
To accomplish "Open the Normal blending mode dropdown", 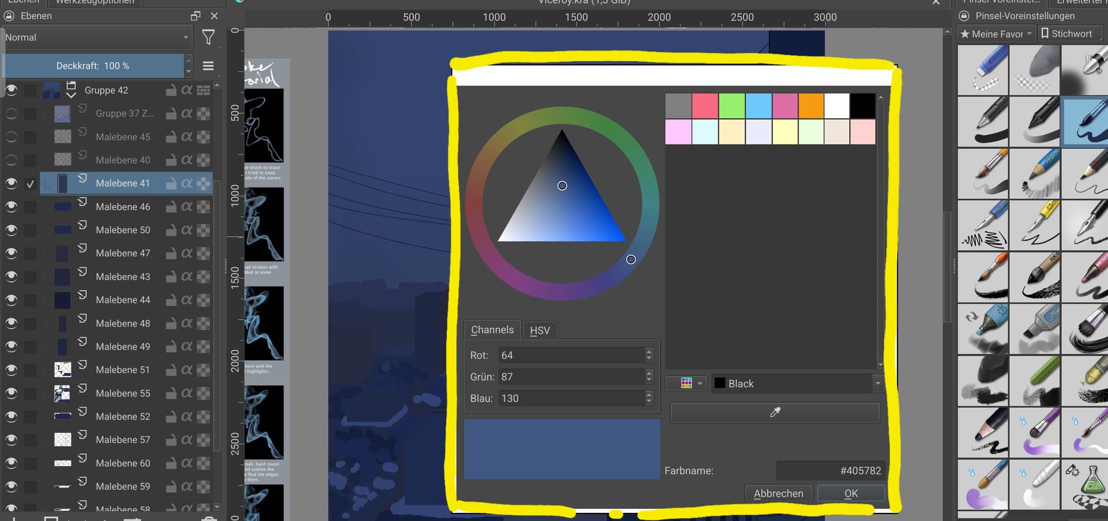I will (97, 37).
